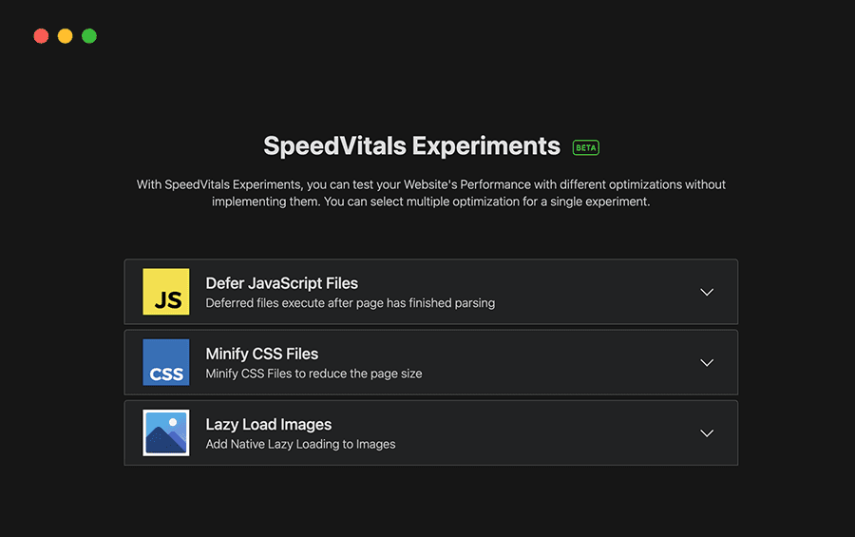855x537 pixels.
Task: Expand the Lazy Load Images chevron
Action: (x=707, y=432)
